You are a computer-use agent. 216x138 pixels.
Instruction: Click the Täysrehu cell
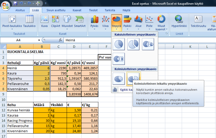pyautogui.click(x=20, y=78)
